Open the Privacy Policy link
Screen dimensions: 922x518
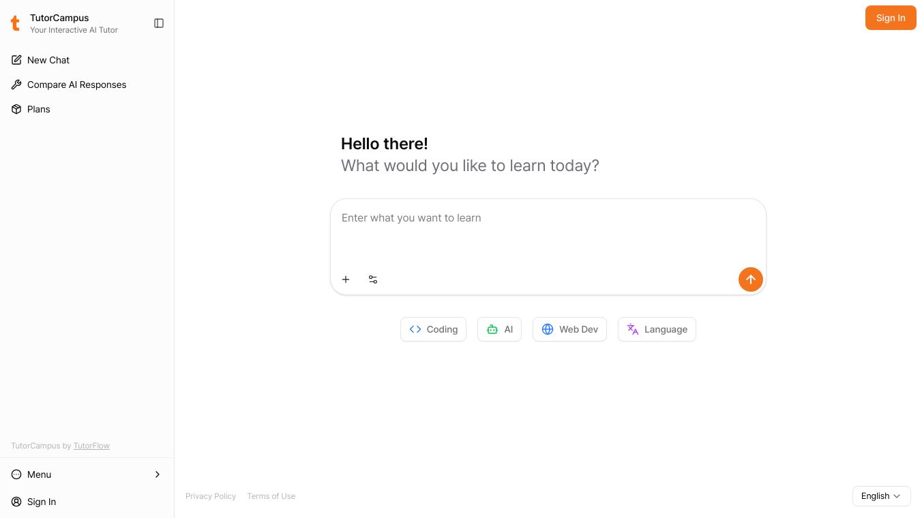point(211,496)
